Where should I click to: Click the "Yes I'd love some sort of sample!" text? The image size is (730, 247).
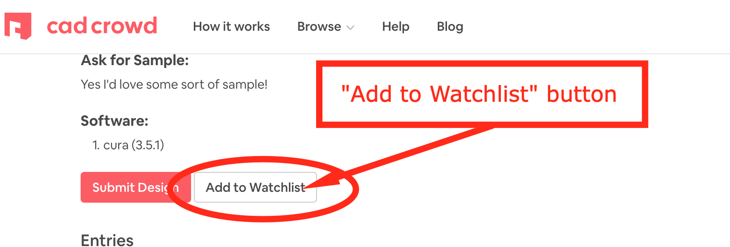tap(174, 85)
